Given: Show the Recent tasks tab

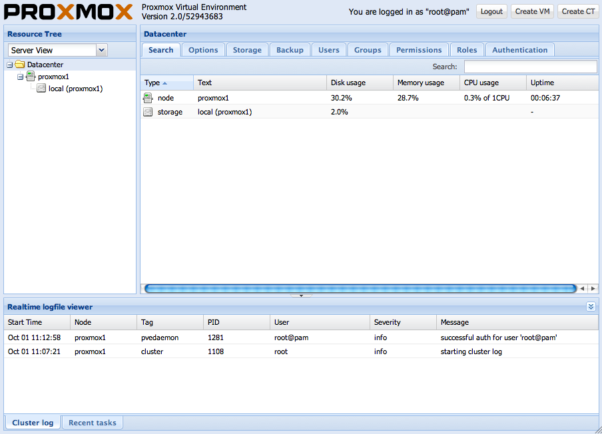Looking at the screenshot, I should pos(93,423).
